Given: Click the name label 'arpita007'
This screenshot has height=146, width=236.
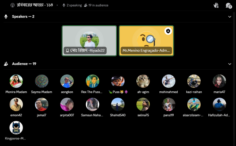Looking at the screenshot, I should tap(67, 115).
